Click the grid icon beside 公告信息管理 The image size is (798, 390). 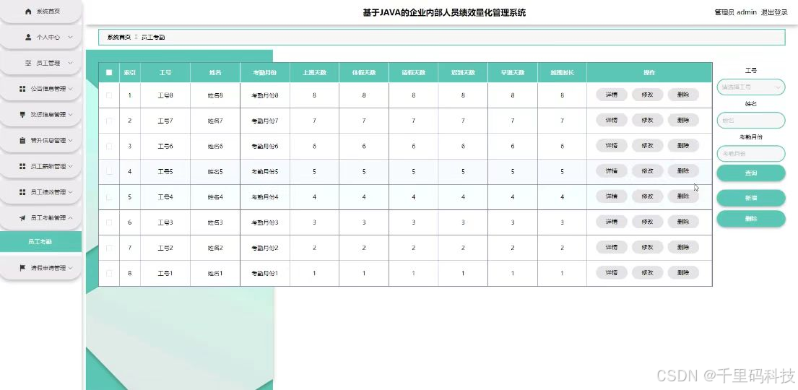click(22, 89)
